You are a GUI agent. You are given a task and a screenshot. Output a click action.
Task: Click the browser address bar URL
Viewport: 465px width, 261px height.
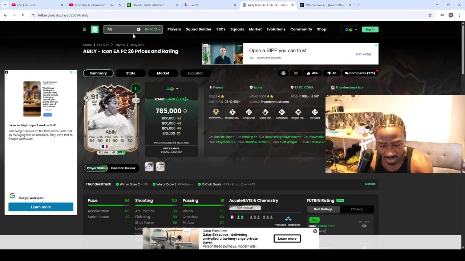click(63, 15)
